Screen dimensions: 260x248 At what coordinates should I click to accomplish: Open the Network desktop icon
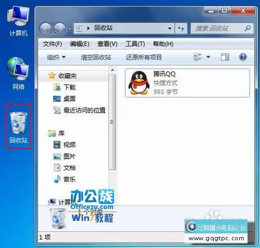[18, 74]
